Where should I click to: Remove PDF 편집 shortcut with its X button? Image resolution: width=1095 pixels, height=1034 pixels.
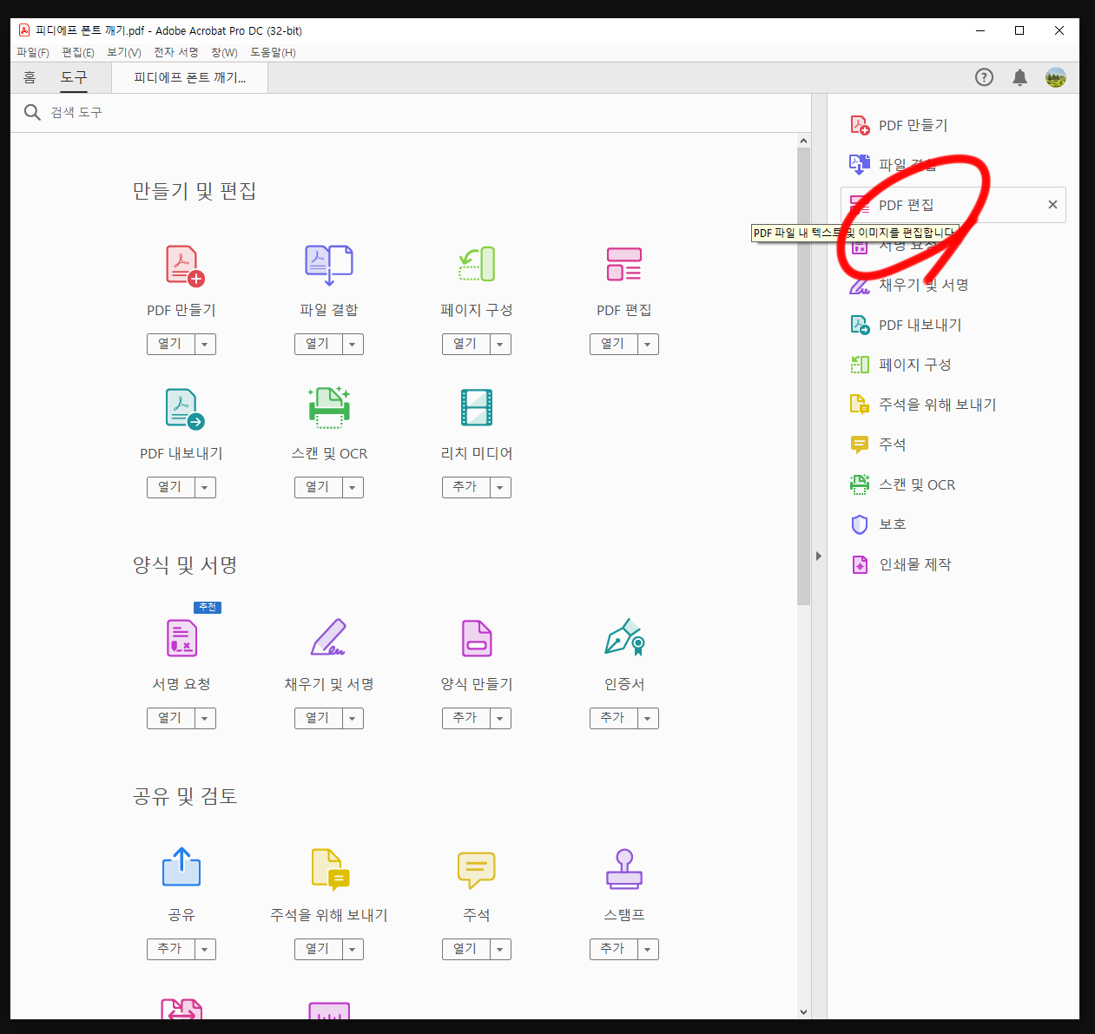(x=1052, y=205)
